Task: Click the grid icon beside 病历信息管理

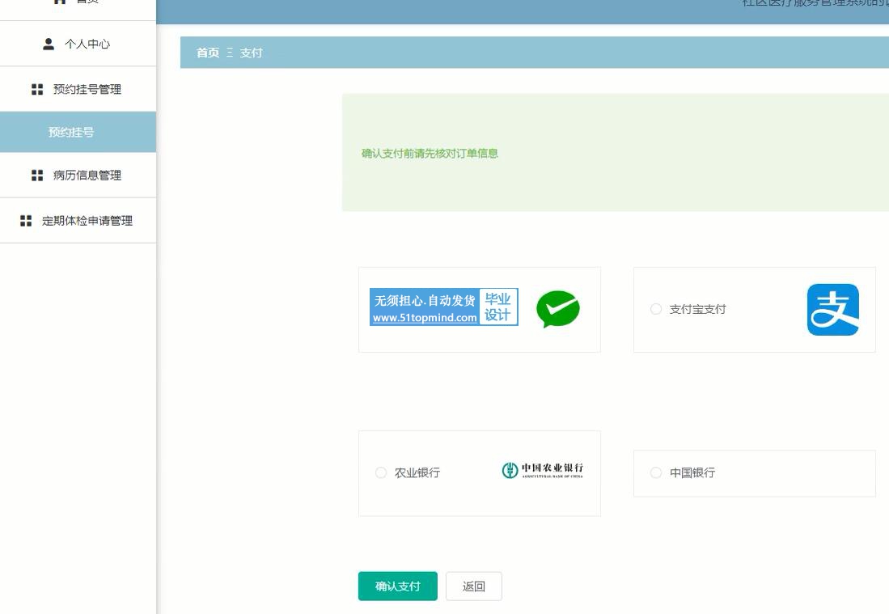Action: [37, 176]
